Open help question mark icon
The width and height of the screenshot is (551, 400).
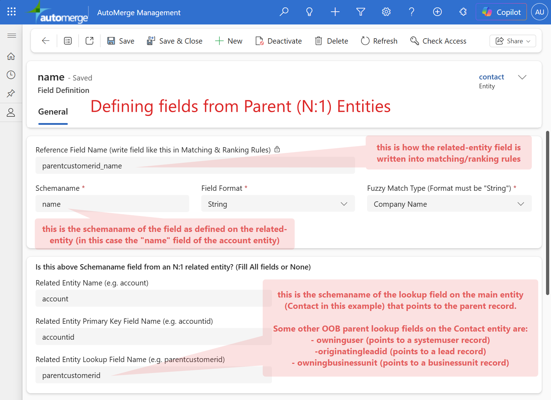412,12
